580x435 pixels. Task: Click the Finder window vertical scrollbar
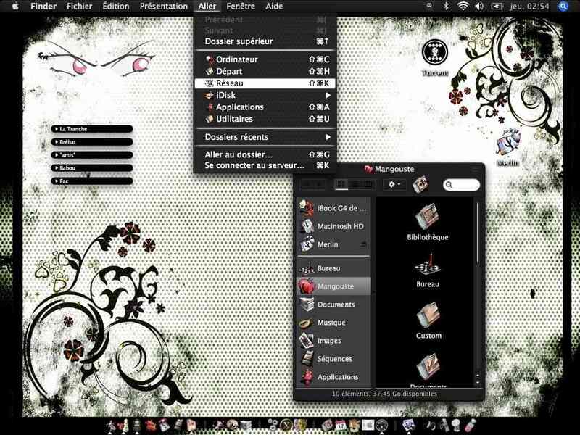point(478,292)
